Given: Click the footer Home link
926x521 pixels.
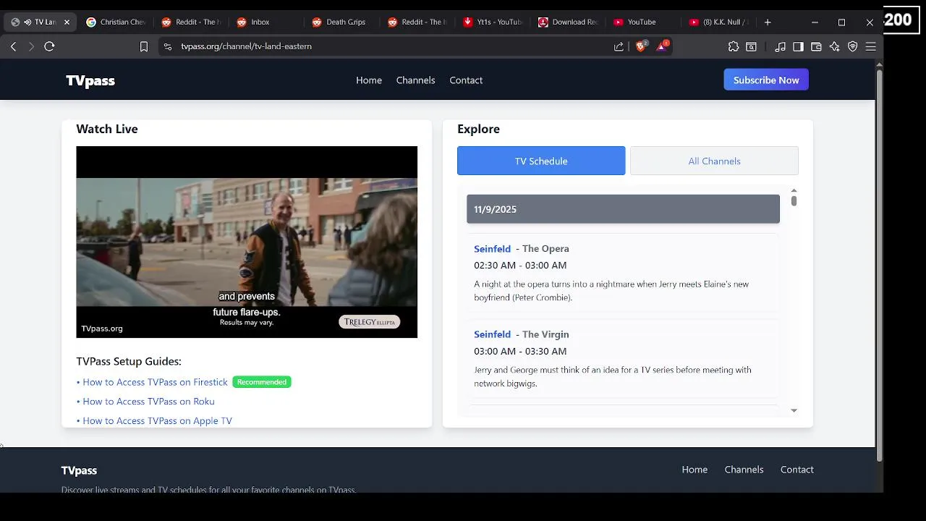Looking at the screenshot, I should click(694, 470).
